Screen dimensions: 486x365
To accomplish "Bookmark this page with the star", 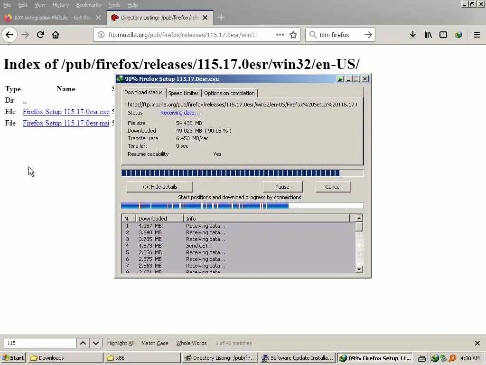I will click(293, 35).
